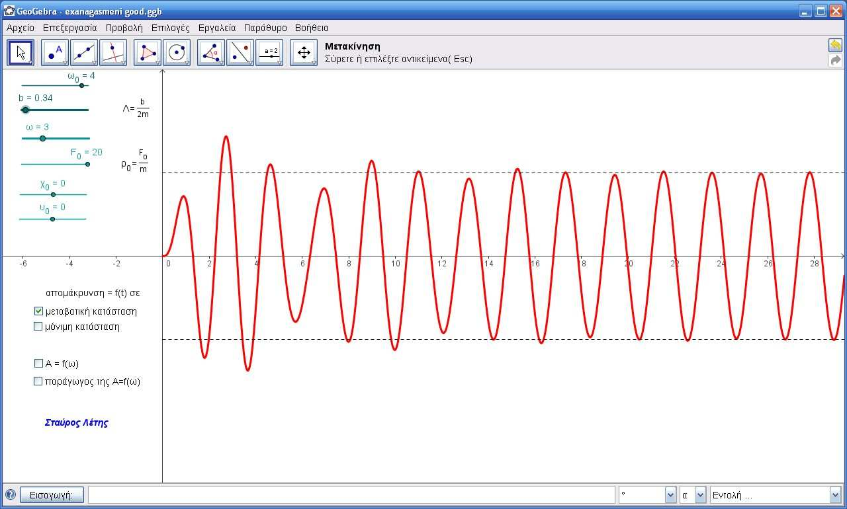847x509 pixels.
Task: Click the Λ = b/2m formula text
Action: [x=136, y=109]
